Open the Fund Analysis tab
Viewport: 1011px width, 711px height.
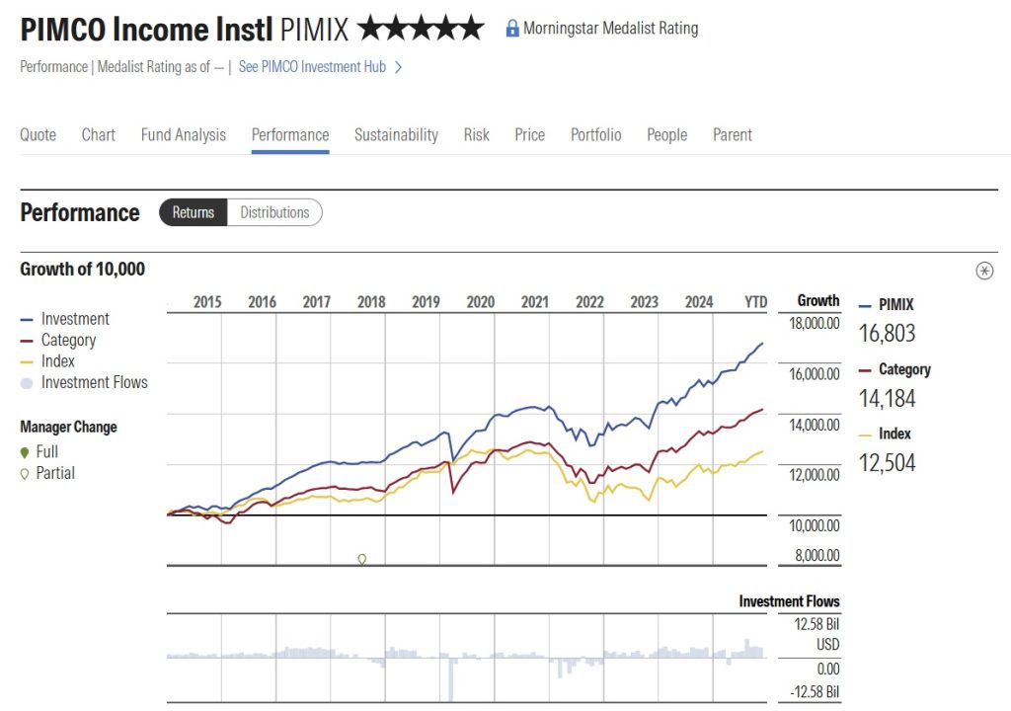point(184,135)
